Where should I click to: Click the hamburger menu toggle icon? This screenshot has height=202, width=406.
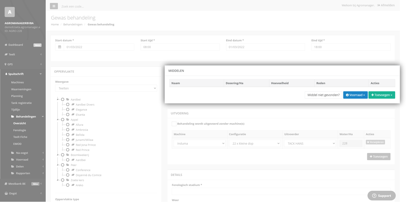click(x=54, y=6)
